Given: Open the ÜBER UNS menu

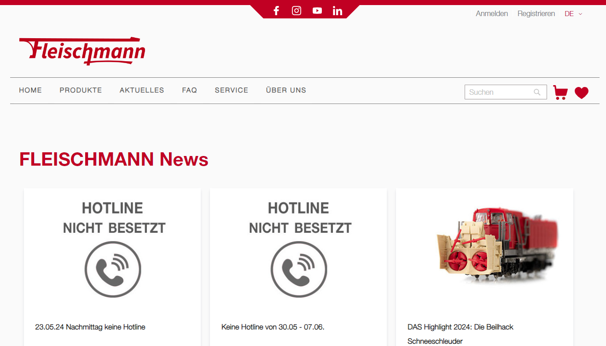Looking at the screenshot, I should pos(286,90).
